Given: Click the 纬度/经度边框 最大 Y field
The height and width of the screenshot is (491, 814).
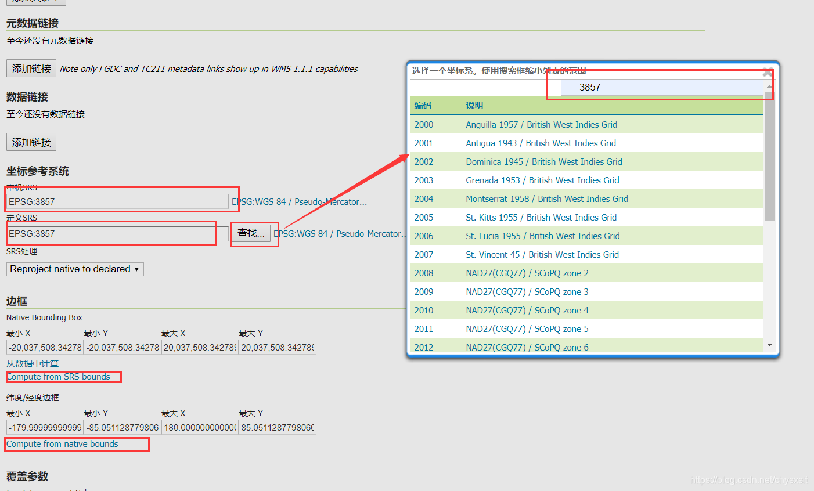Looking at the screenshot, I should [278, 427].
